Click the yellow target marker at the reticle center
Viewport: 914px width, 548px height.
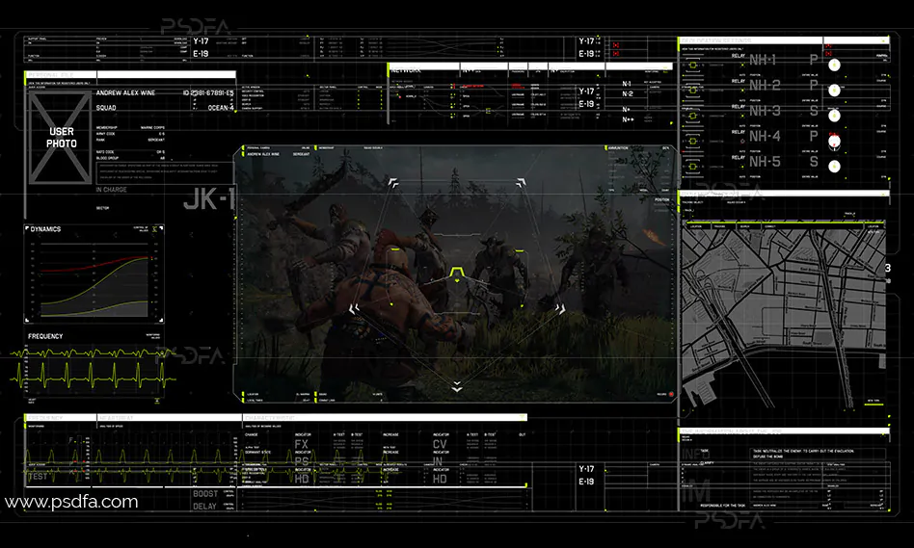click(456, 274)
